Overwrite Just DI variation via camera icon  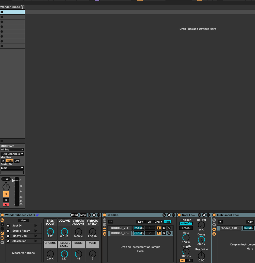(x=8, y=226)
